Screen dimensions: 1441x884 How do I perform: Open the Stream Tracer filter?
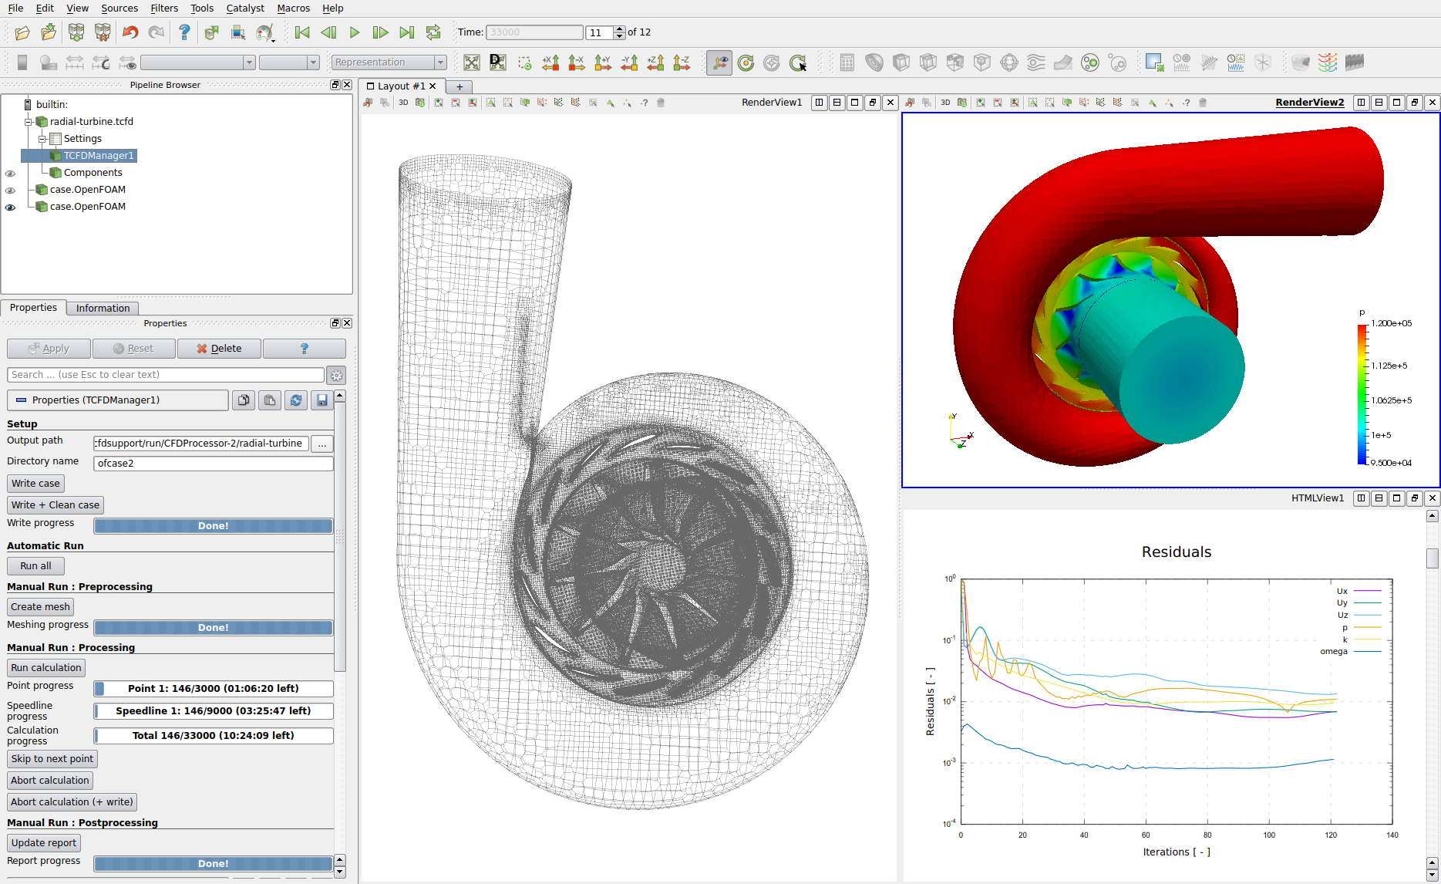point(1035,62)
